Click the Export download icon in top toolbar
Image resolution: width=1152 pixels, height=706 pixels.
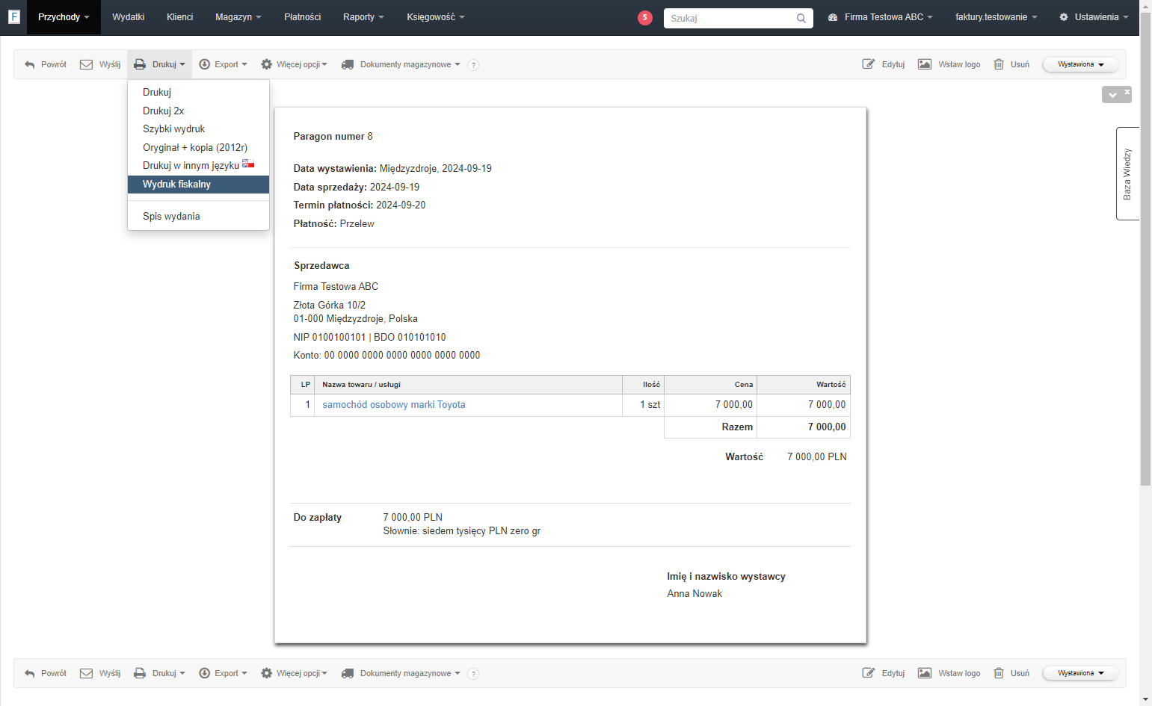point(205,64)
